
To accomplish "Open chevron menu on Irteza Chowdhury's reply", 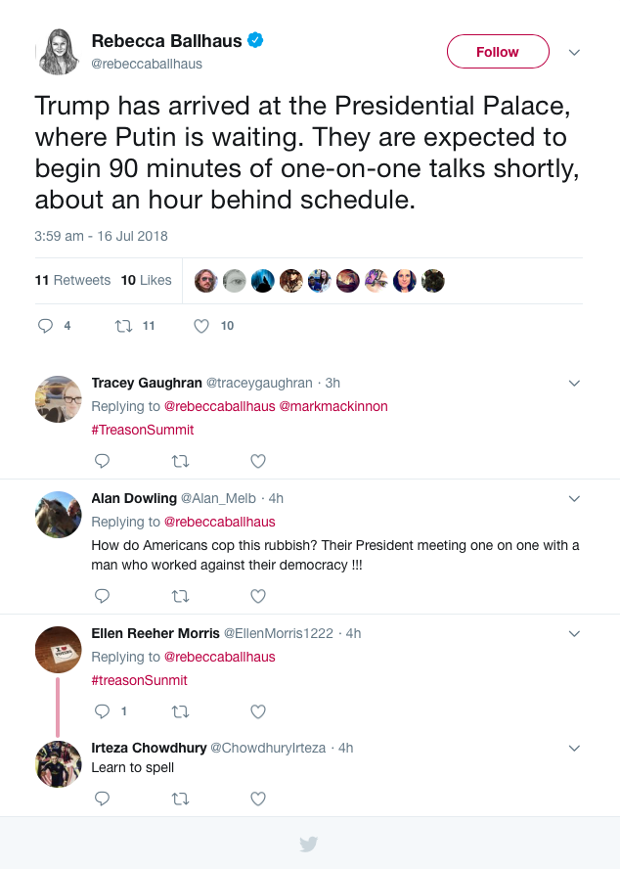I will pyautogui.click(x=574, y=748).
